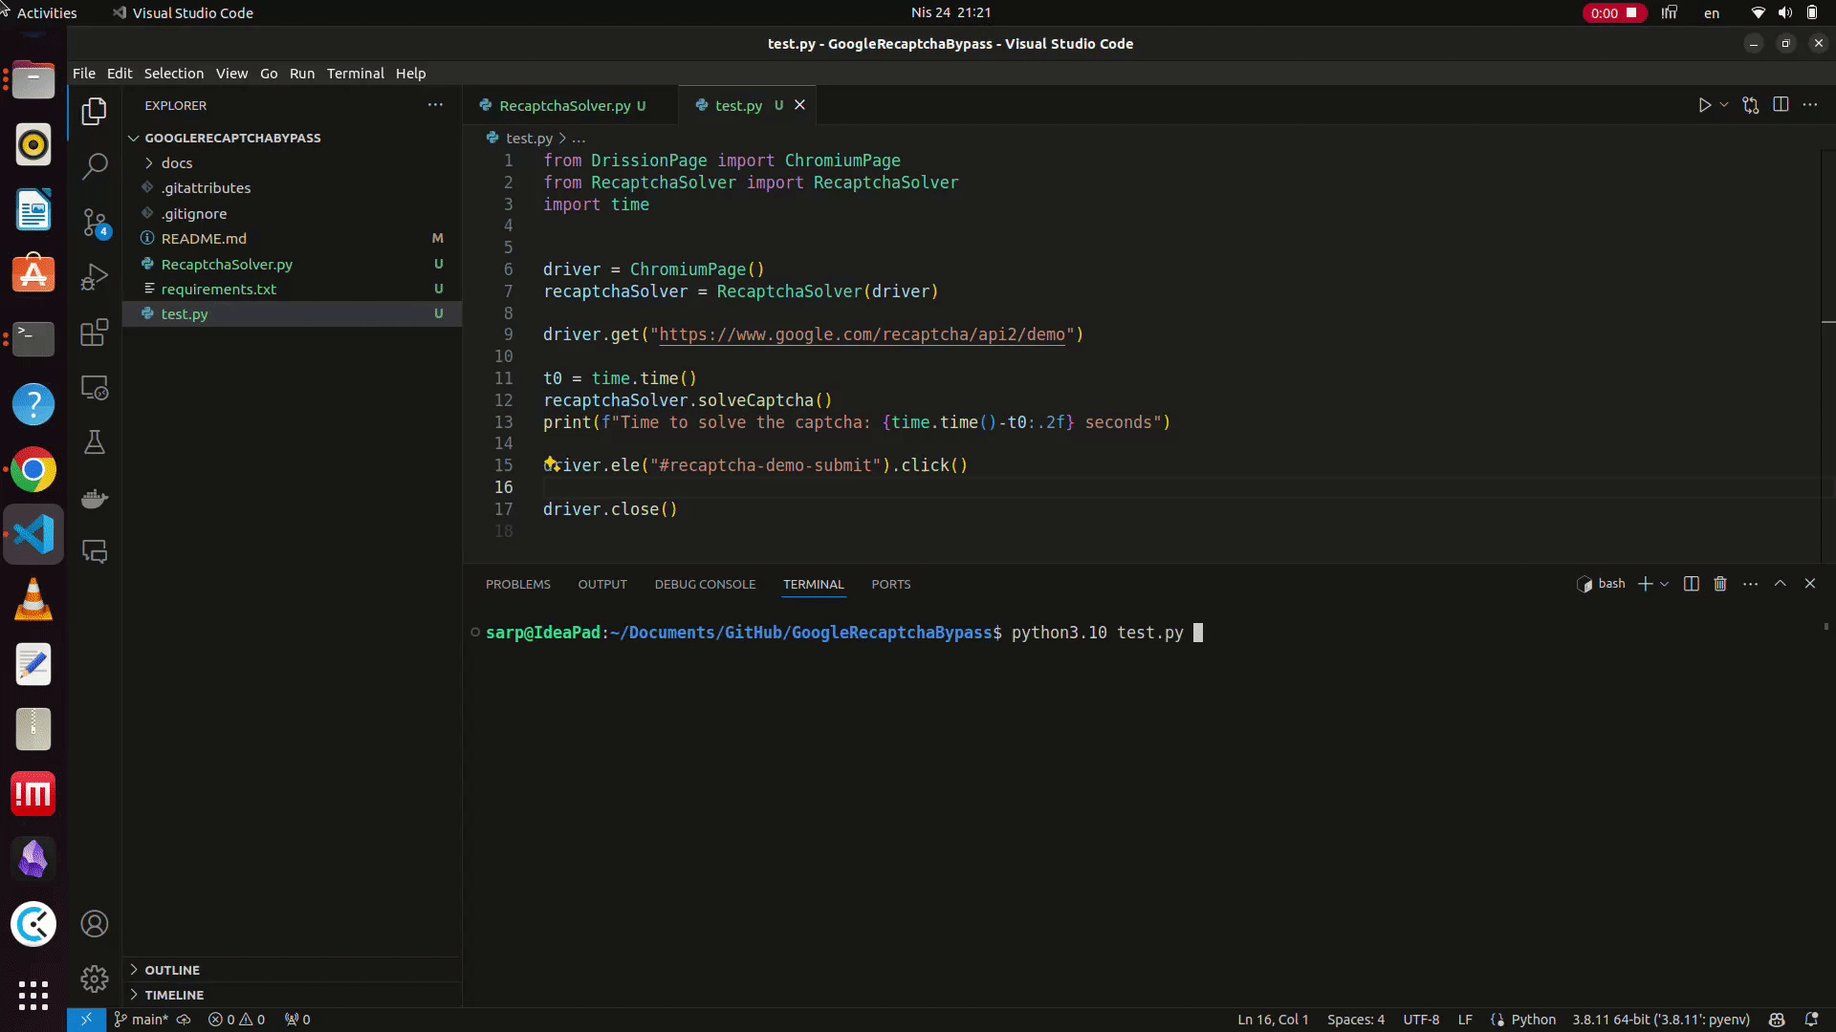Toggle maximized panel size with the chevron
The image size is (1836, 1032).
coord(1781,584)
